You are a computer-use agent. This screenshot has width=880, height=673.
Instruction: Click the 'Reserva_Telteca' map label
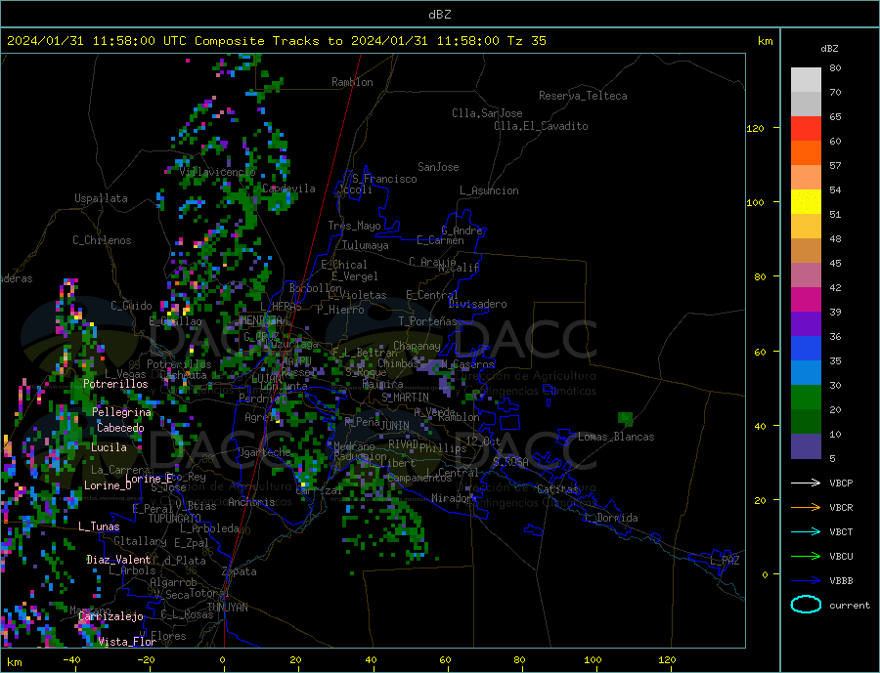[x=583, y=96]
